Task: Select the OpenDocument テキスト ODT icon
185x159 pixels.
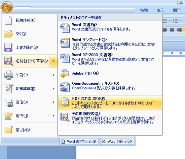Action: (x=65, y=87)
